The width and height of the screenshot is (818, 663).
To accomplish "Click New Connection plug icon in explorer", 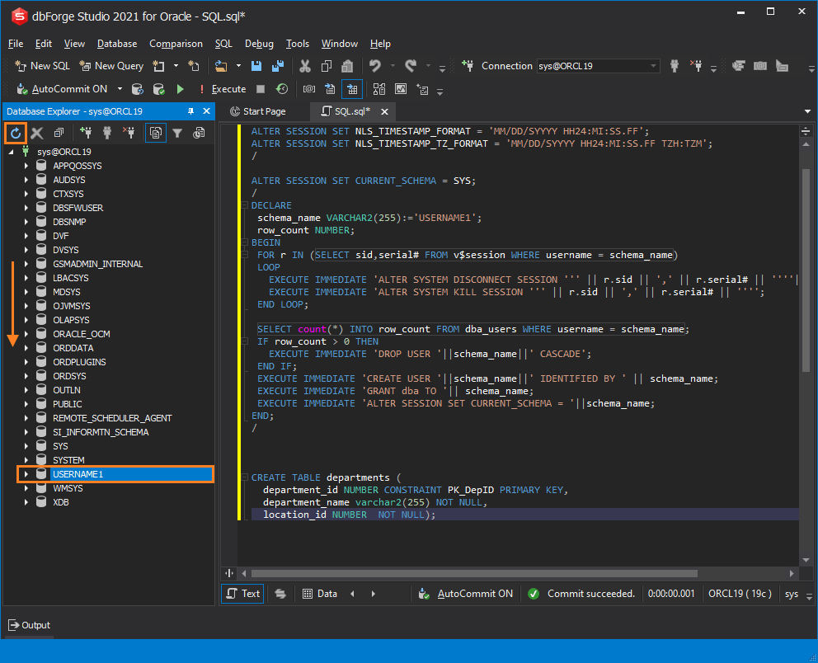I will coord(86,133).
